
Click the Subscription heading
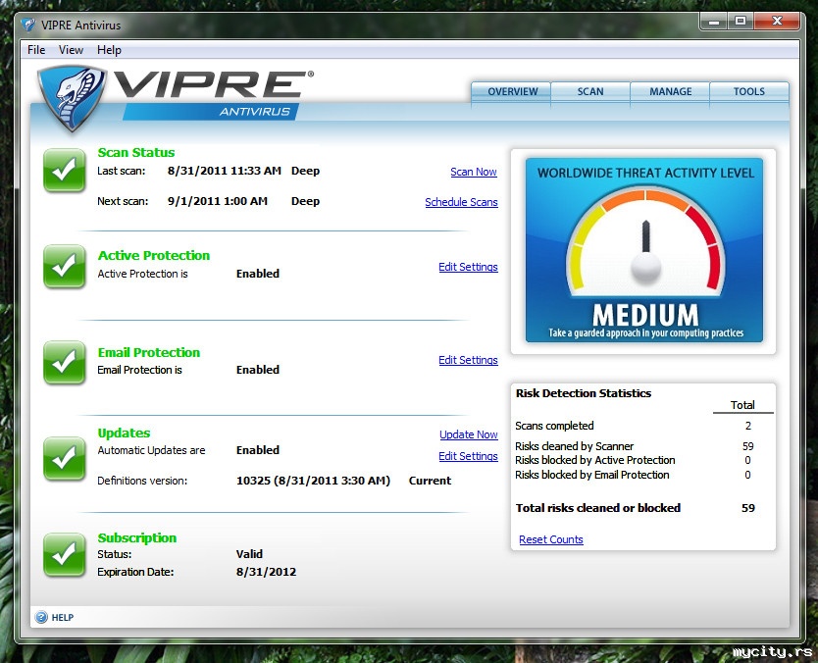tap(137, 537)
